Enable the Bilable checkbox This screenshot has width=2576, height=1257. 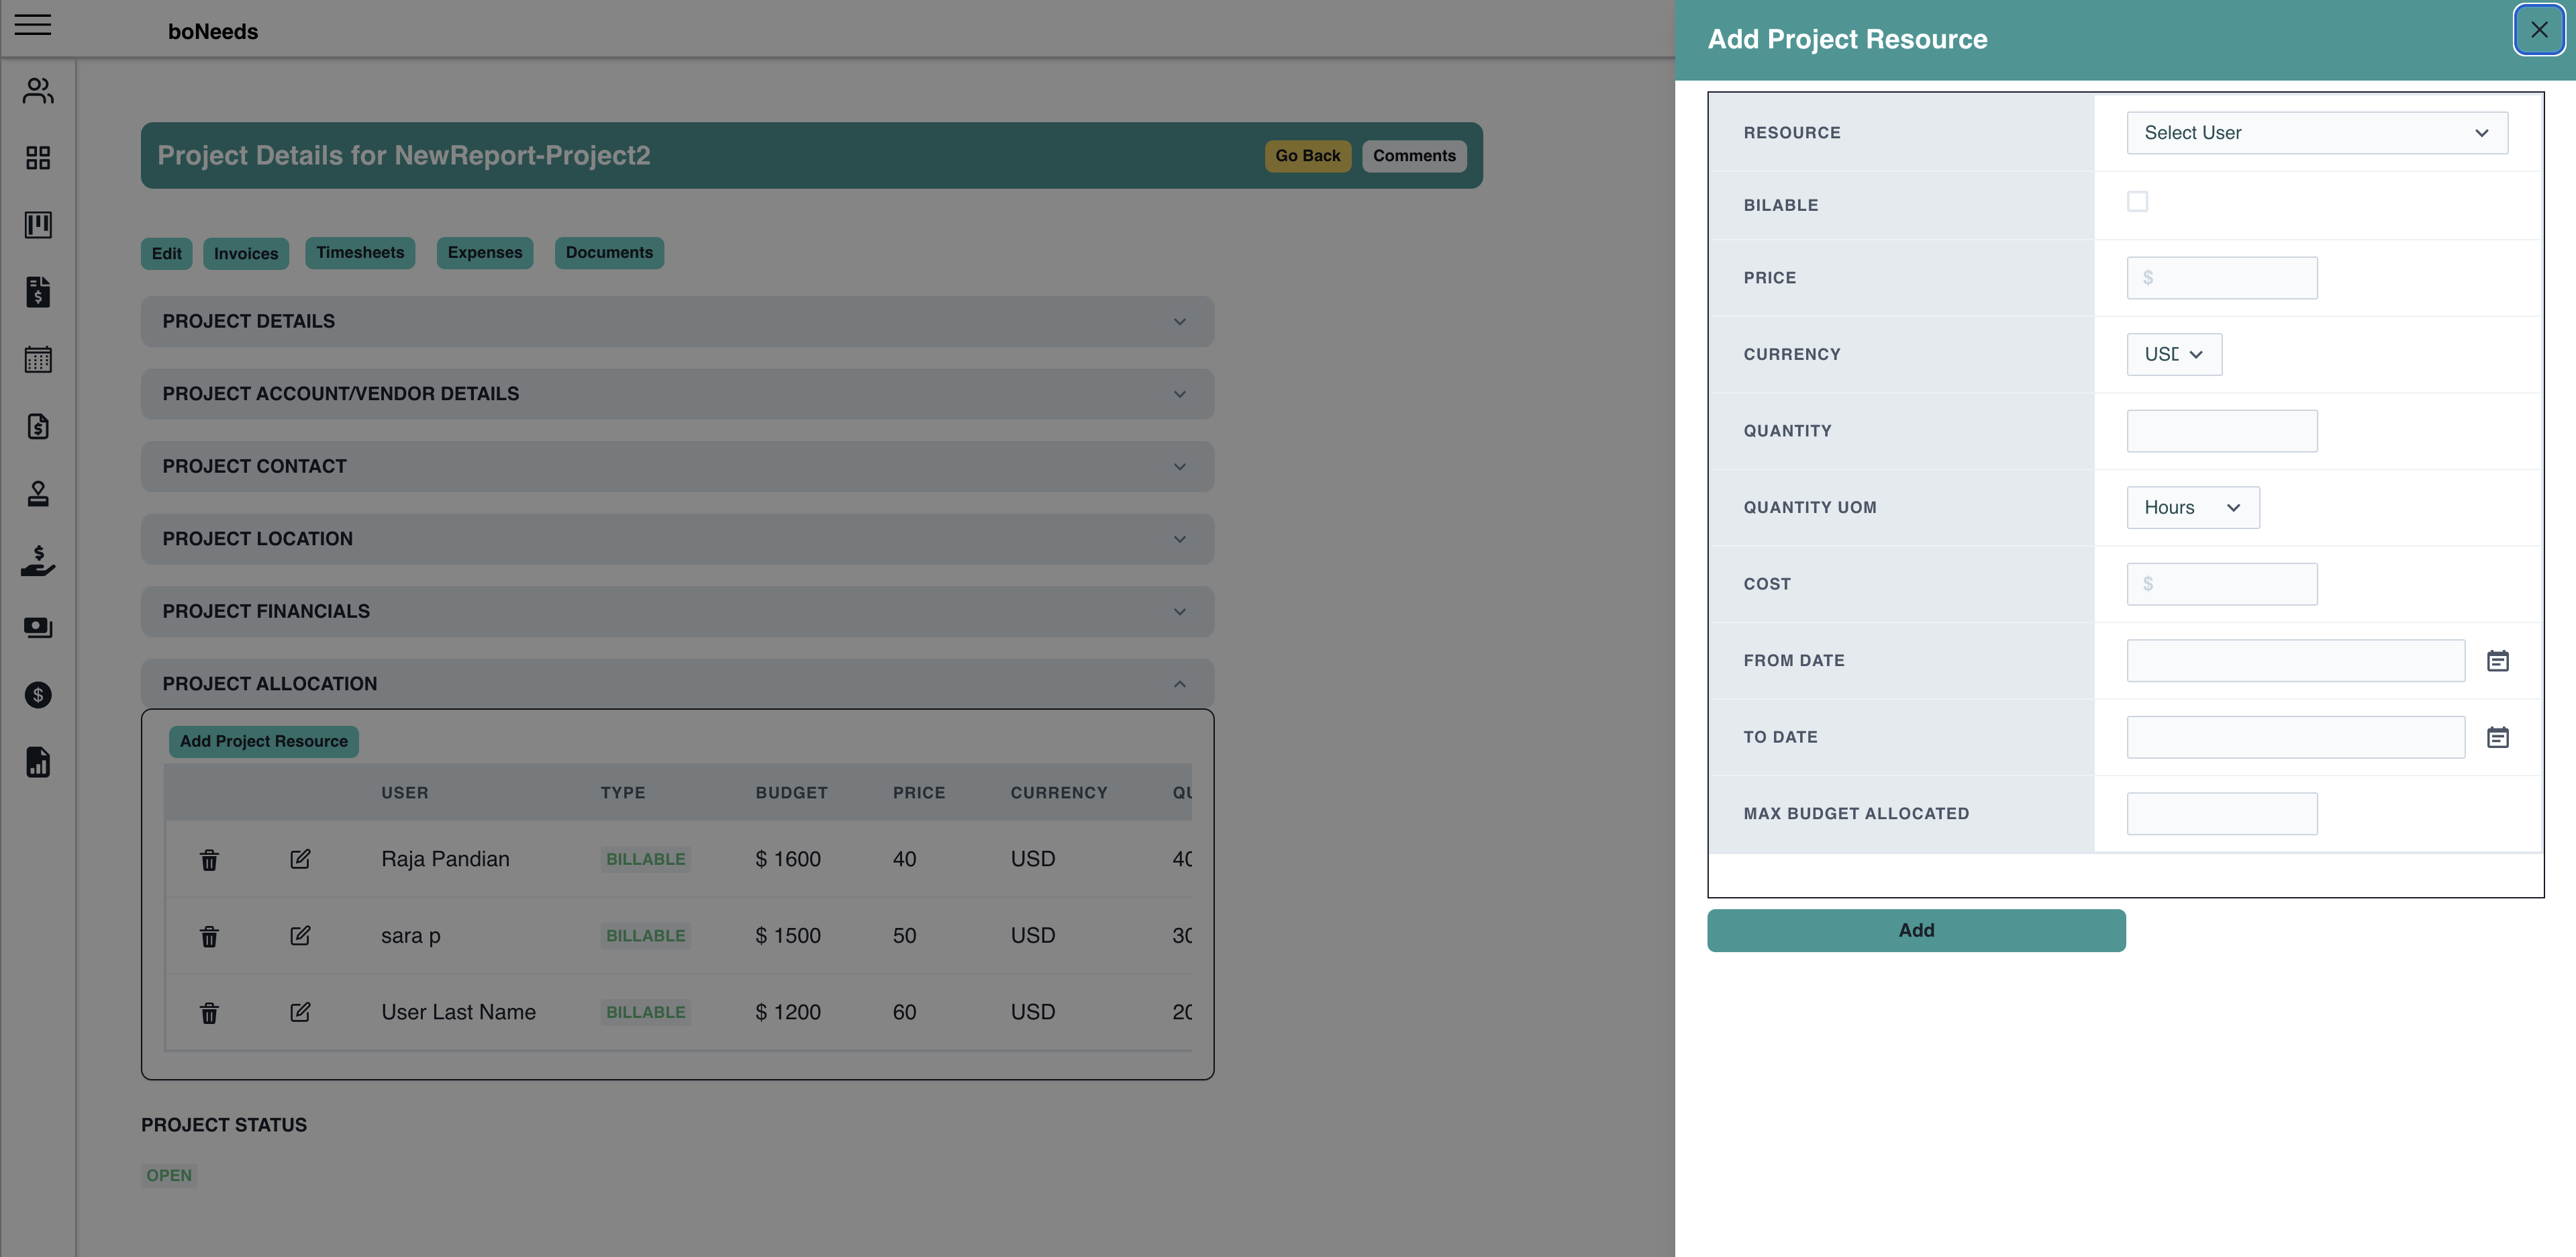2138,201
